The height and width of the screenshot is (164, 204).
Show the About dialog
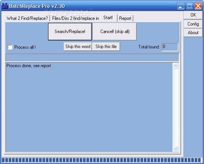(193, 33)
